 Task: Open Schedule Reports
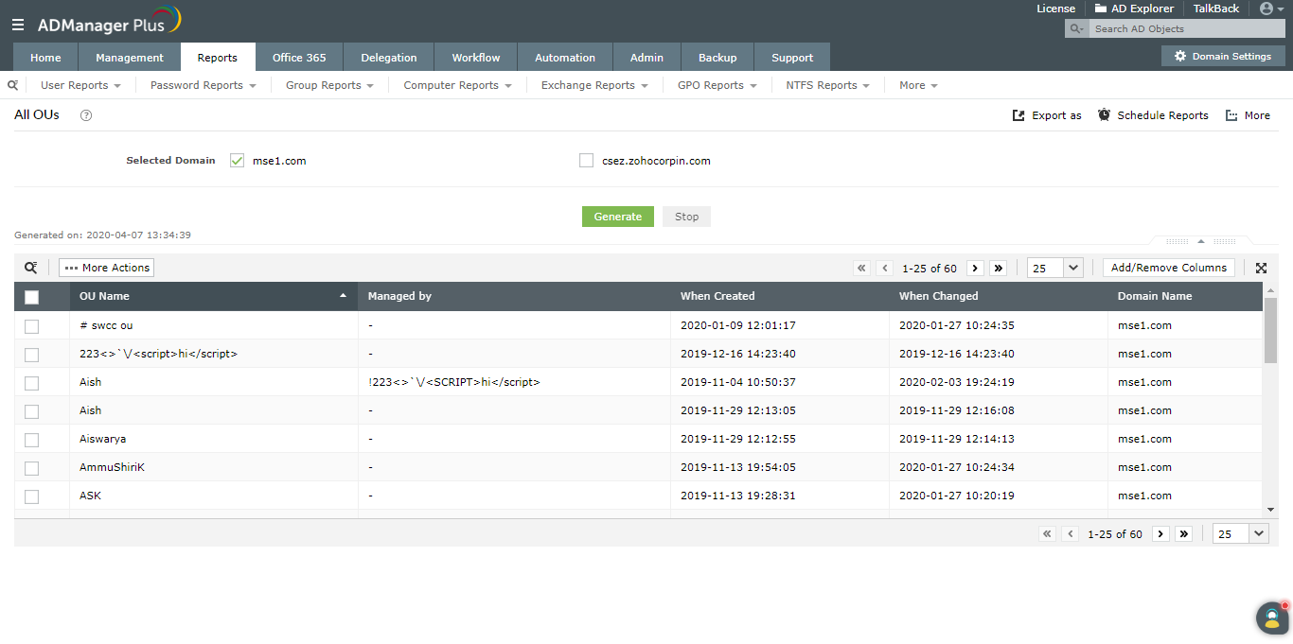[x=1153, y=115]
